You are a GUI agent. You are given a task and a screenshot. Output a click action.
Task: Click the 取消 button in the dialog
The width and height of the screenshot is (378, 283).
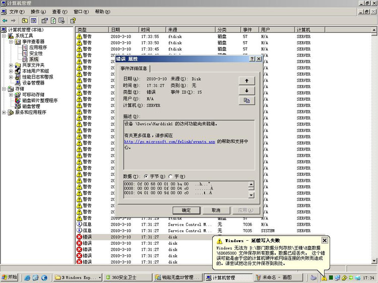tap(216, 210)
